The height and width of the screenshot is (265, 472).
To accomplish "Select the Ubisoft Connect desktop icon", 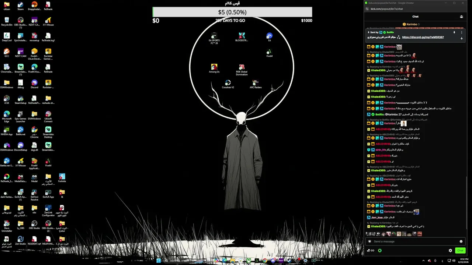I will pos(48,117).
